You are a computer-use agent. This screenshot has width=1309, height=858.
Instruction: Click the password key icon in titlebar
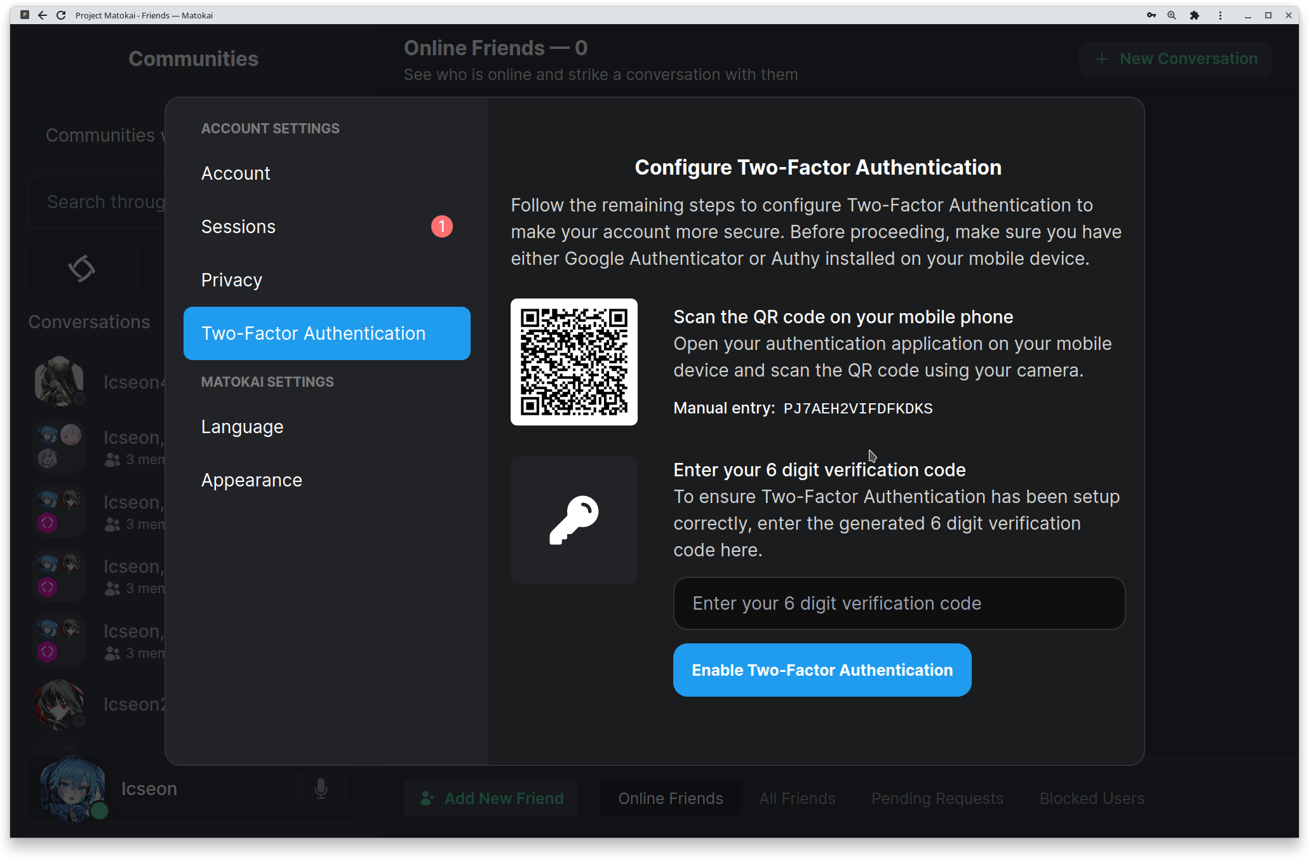[x=1151, y=15]
